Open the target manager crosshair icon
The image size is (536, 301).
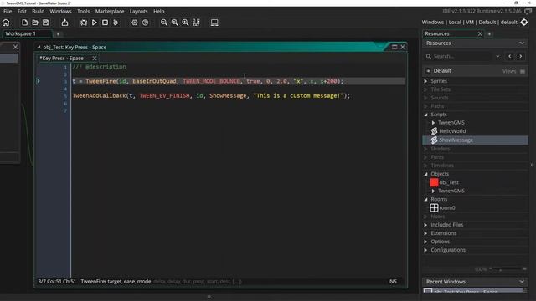tap(524, 23)
